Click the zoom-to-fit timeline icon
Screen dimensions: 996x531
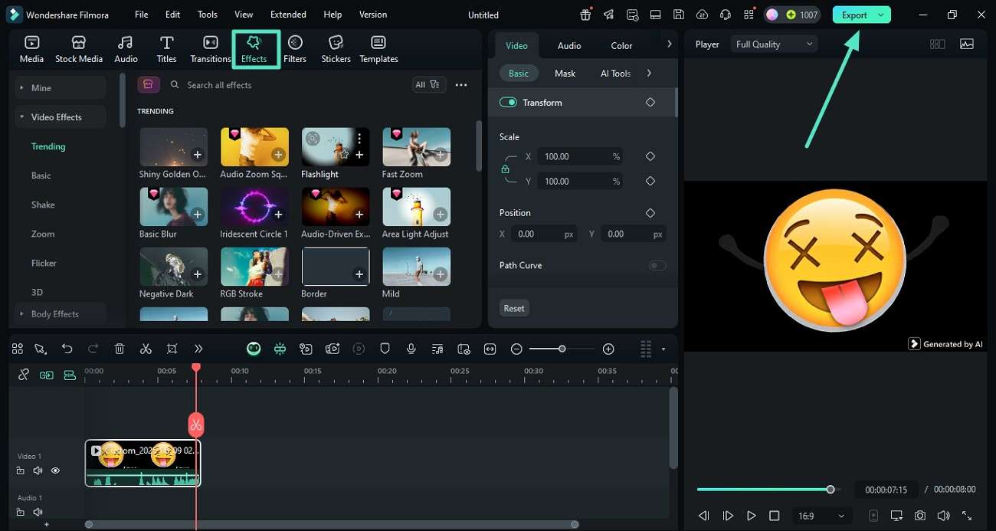[490, 349]
